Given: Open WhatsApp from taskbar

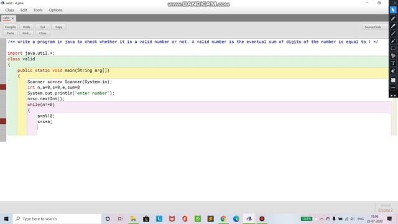Looking at the screenshot, I should [198, 218].
